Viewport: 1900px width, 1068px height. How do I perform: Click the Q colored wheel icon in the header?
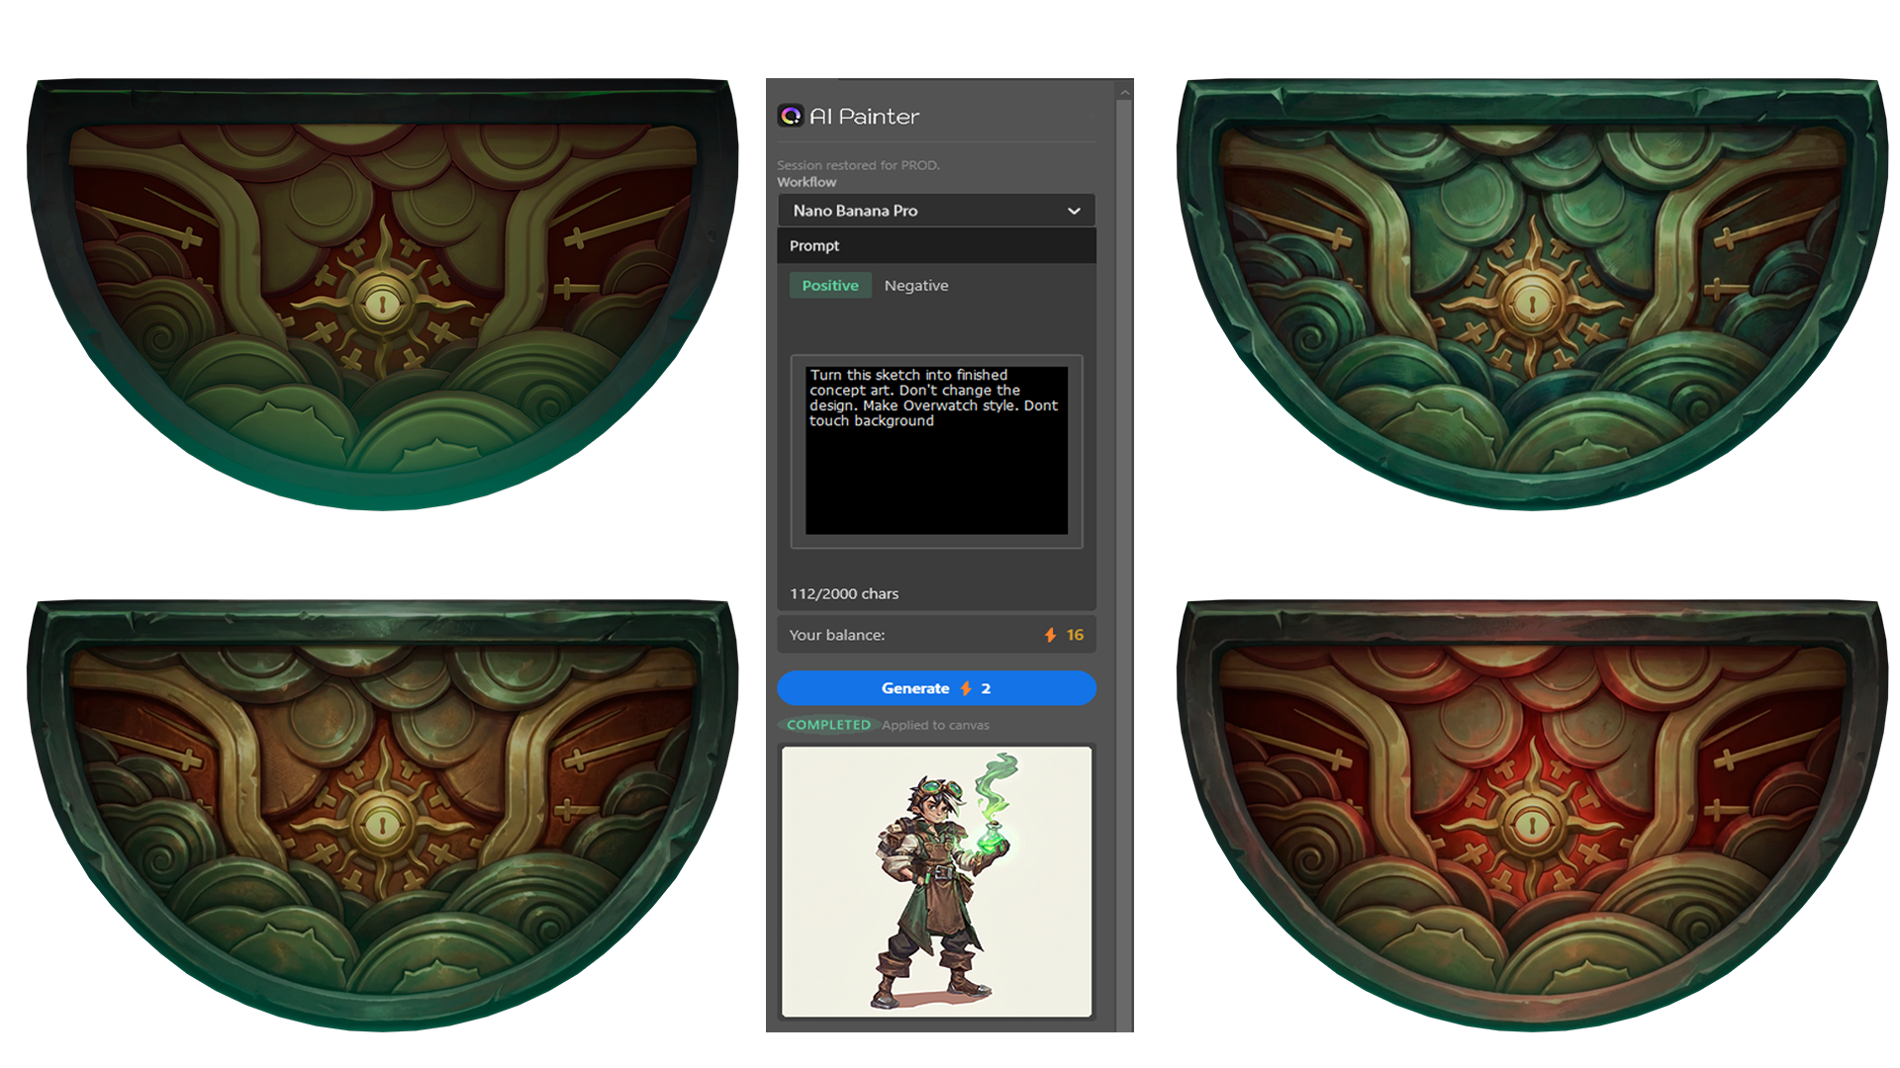790,116
